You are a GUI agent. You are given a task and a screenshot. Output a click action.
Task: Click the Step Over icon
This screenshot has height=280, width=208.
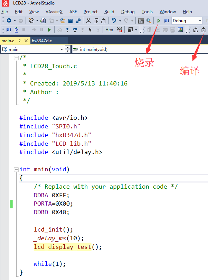tap(75, 30)
